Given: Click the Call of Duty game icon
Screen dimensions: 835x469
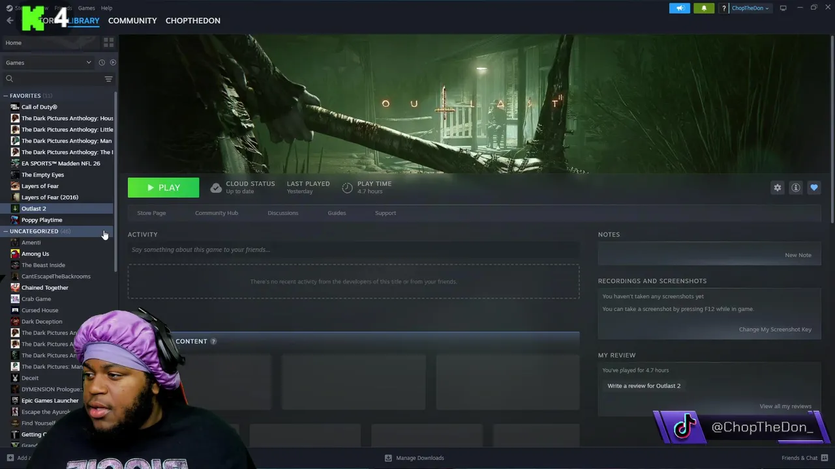Looking at the screenshot, I should coord(15,107).
